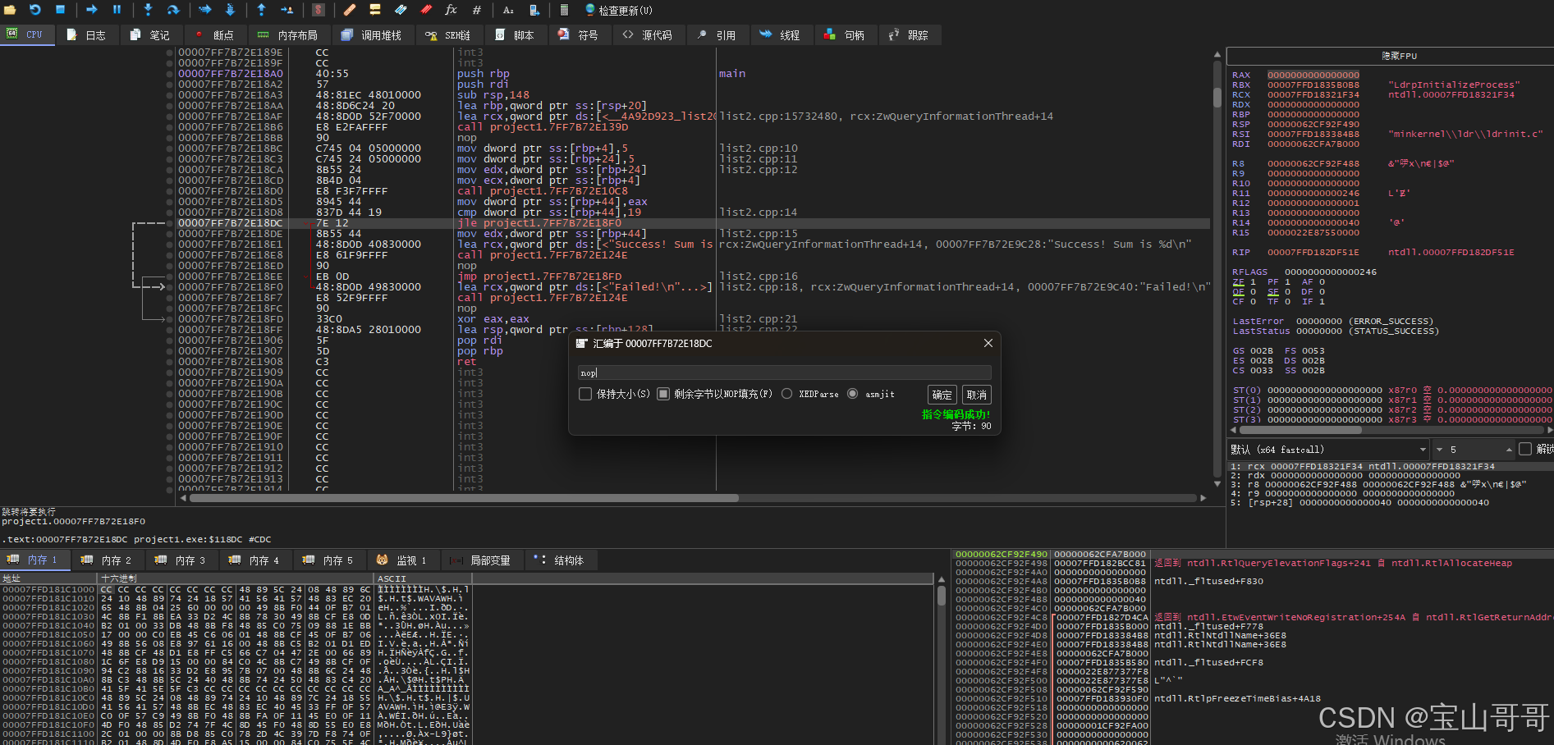The image size is (1554, 745).
Task: Open bookmarks red toolbar icon
Action: pos(426,10)
